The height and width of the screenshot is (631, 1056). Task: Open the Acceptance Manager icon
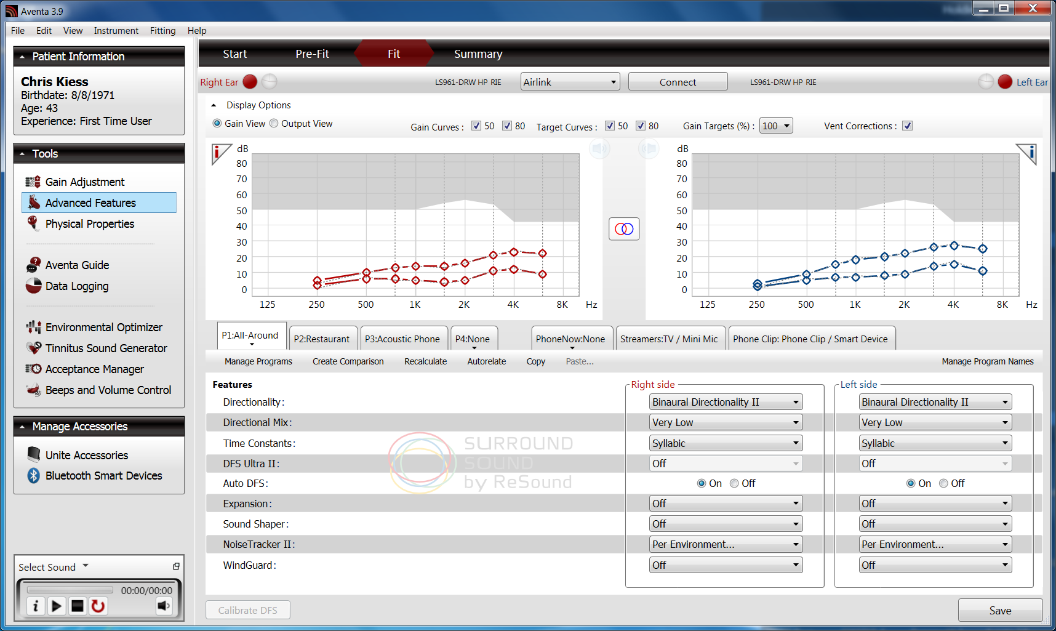point(33,369)
